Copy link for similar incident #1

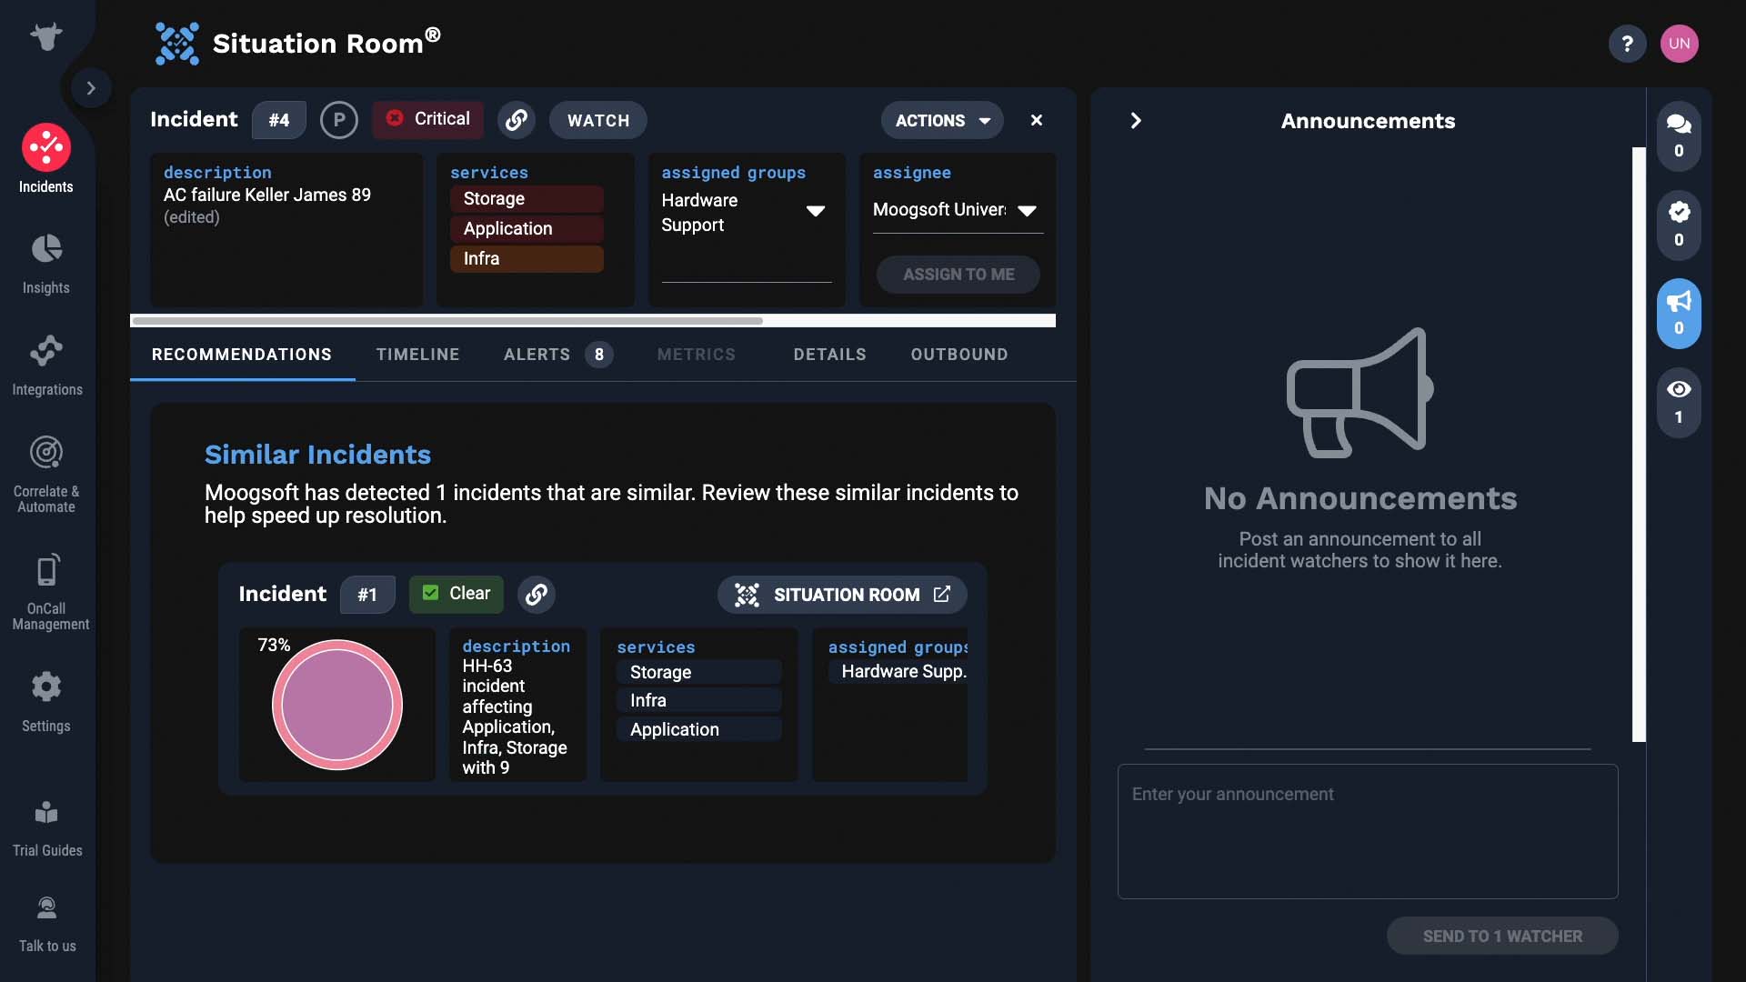[x=536, y=595]
